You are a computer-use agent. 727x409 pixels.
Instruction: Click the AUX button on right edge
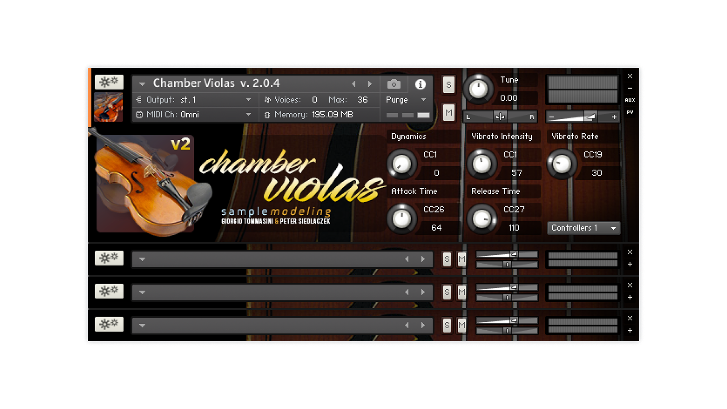pyautogui.click(x=630, y=100)
